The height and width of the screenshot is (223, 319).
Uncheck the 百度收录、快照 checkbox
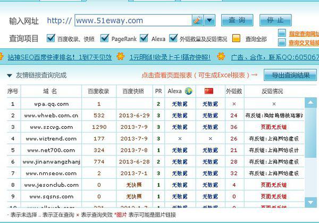click(51, 38)
